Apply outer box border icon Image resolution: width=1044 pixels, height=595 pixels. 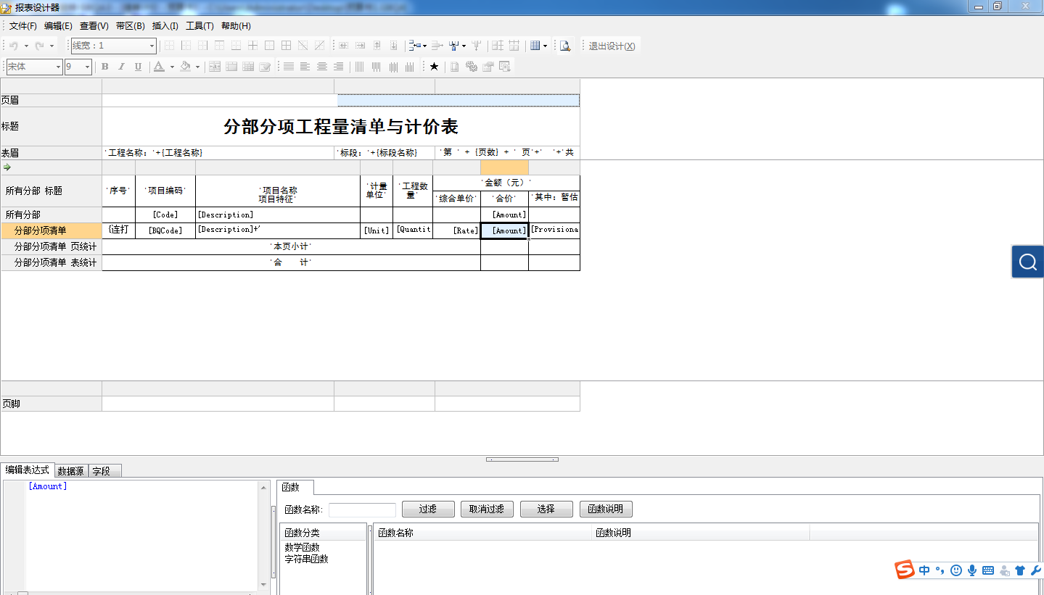coord(268,46)
